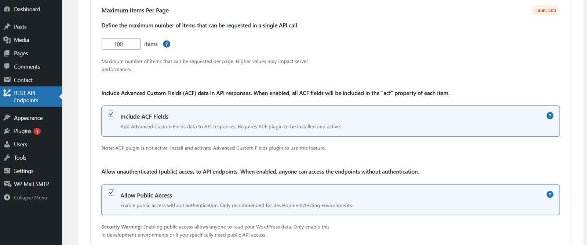Click the Posts pushpin icon
This screenshot has height=245, width=587.
7,27
